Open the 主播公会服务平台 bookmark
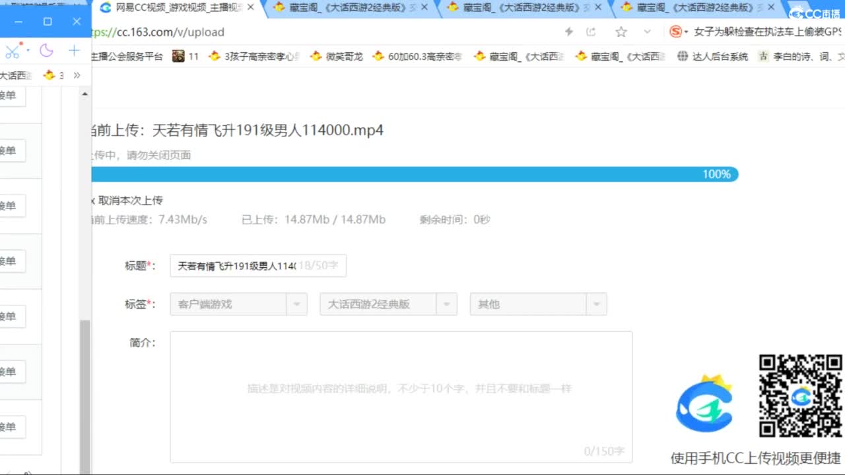Image resolution: width=845 pixels, height=475 pixels. click(127, 57)
